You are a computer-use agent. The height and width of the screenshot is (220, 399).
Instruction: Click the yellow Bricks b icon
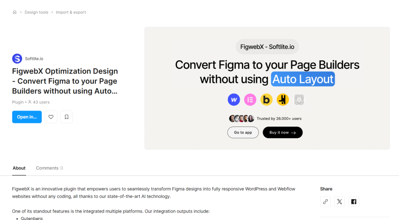click(267, 99)
